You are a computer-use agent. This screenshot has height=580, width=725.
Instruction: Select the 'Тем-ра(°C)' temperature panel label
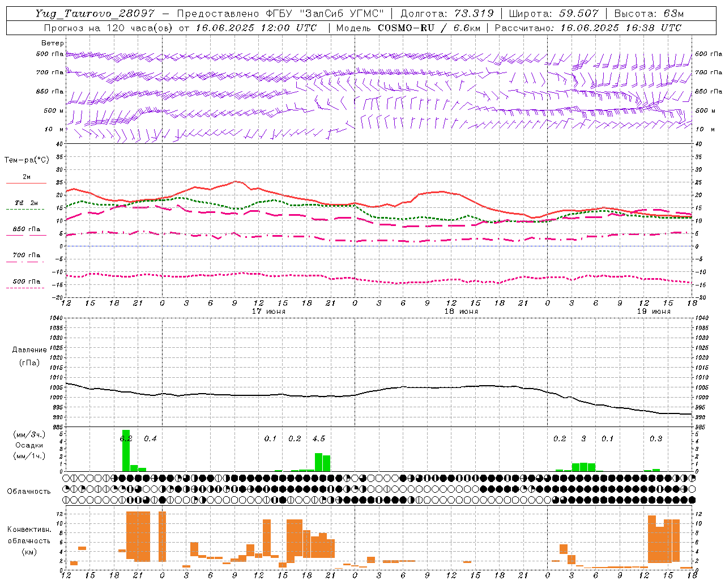click(x=27, y=160)
